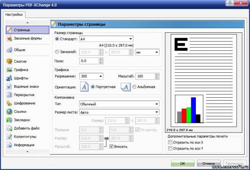Click the page preview thumbnail
This screenshot has height=170, width=250.
(x=204, y=81)
